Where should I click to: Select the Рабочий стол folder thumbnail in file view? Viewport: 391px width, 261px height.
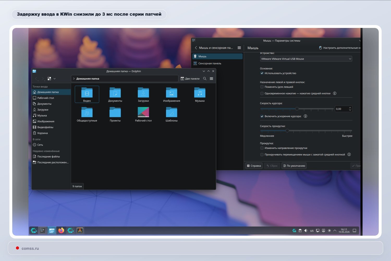pos(143,112)
